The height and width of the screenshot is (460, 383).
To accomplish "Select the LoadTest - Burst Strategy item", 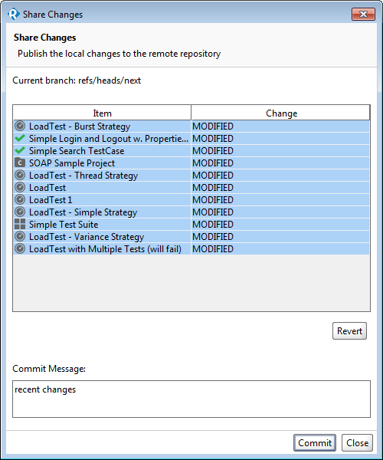I will point(102,127).
